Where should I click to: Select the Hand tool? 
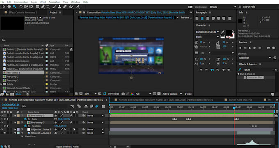coord(9,7)
